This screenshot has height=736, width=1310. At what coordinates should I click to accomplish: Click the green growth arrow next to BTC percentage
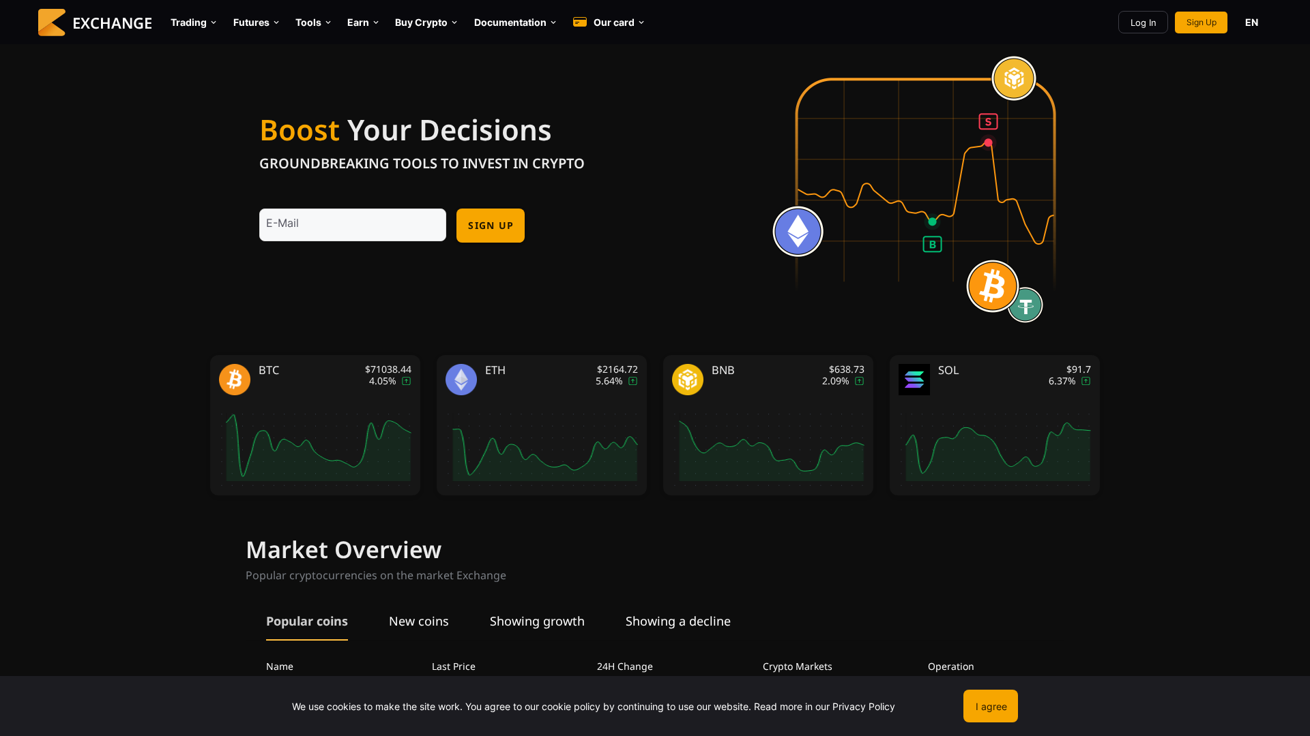coord(406,381)
